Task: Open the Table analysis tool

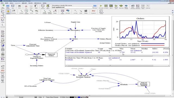Action: coord(3,51)
